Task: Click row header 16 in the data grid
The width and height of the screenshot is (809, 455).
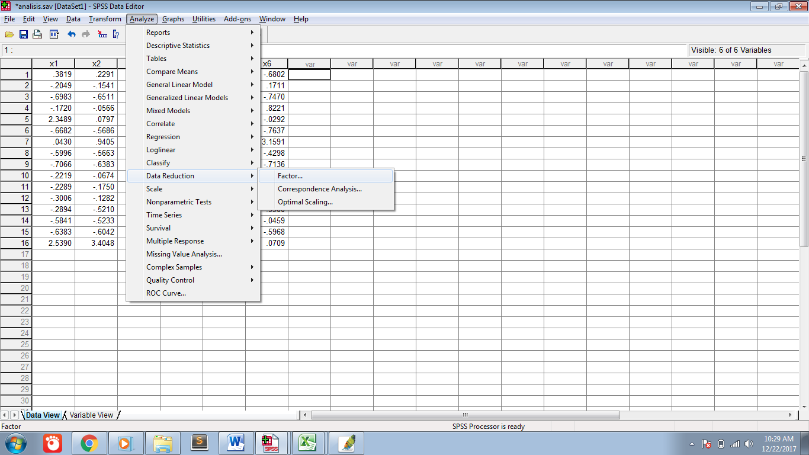Action: [x=16, y=243]
